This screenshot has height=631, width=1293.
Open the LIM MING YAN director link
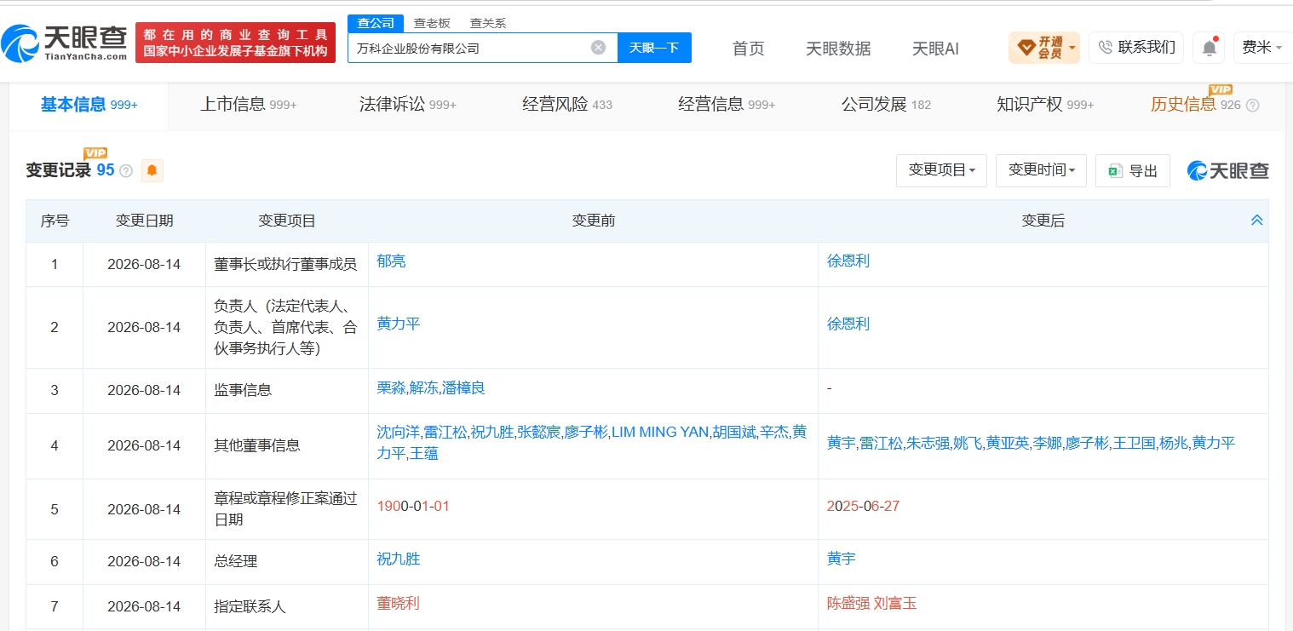pos(660,433)
